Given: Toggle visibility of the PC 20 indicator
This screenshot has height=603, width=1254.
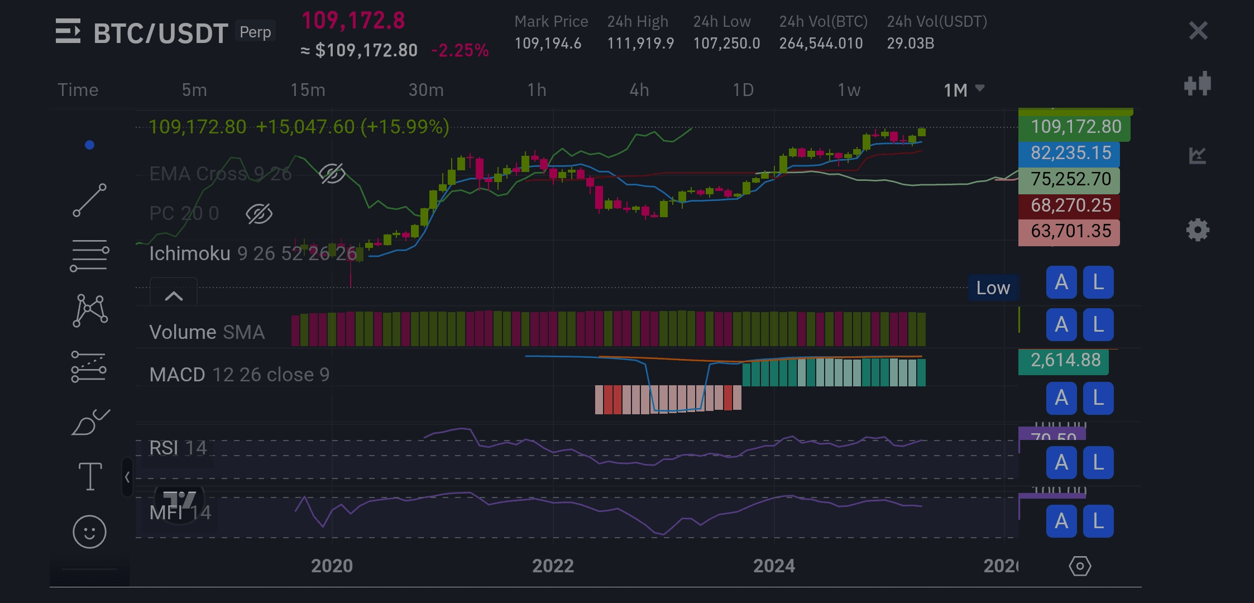Looking at the screenshot, I should tap(259, 213).
